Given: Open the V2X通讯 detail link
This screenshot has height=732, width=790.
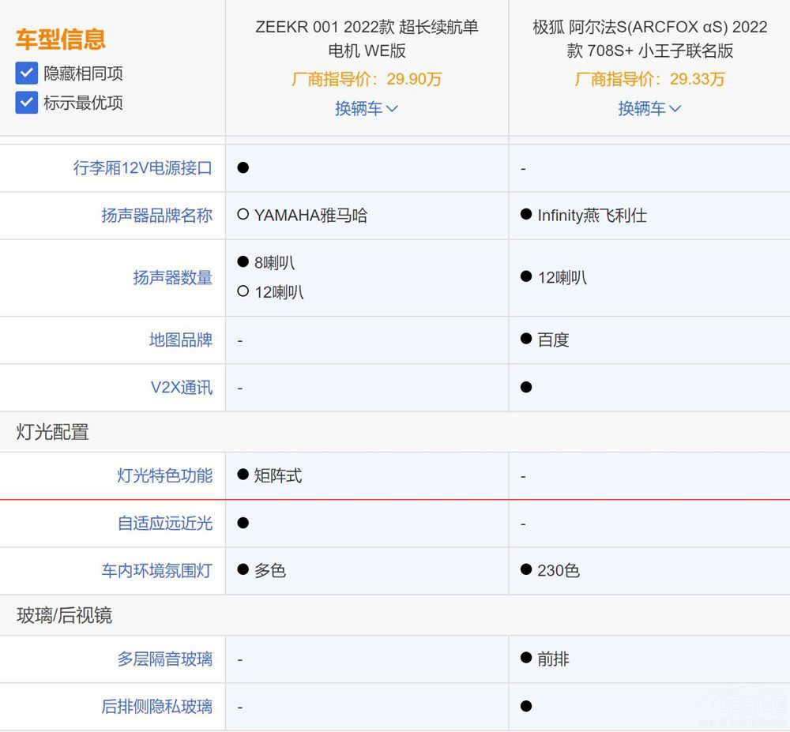Looking at the screenshot, I should click(x=181, y=387).
